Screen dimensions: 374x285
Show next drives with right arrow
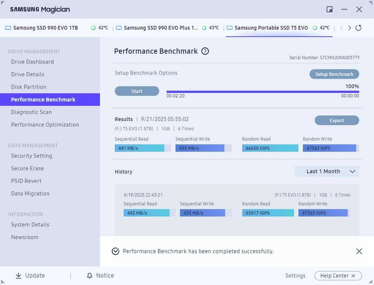350,28
